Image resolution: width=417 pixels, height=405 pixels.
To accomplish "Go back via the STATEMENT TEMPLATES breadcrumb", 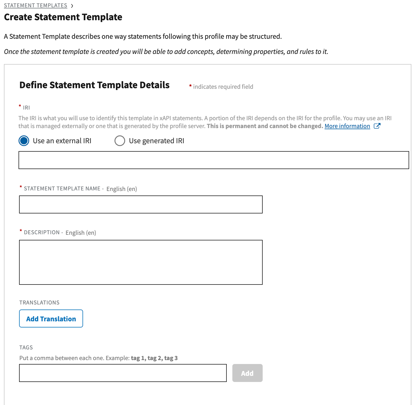I will [x=36, y=6].
